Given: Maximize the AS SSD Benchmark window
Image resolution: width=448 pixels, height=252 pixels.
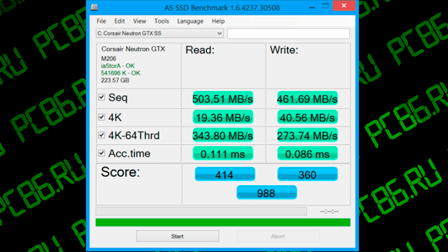Looking at the screenshot, I should (325, 6).
